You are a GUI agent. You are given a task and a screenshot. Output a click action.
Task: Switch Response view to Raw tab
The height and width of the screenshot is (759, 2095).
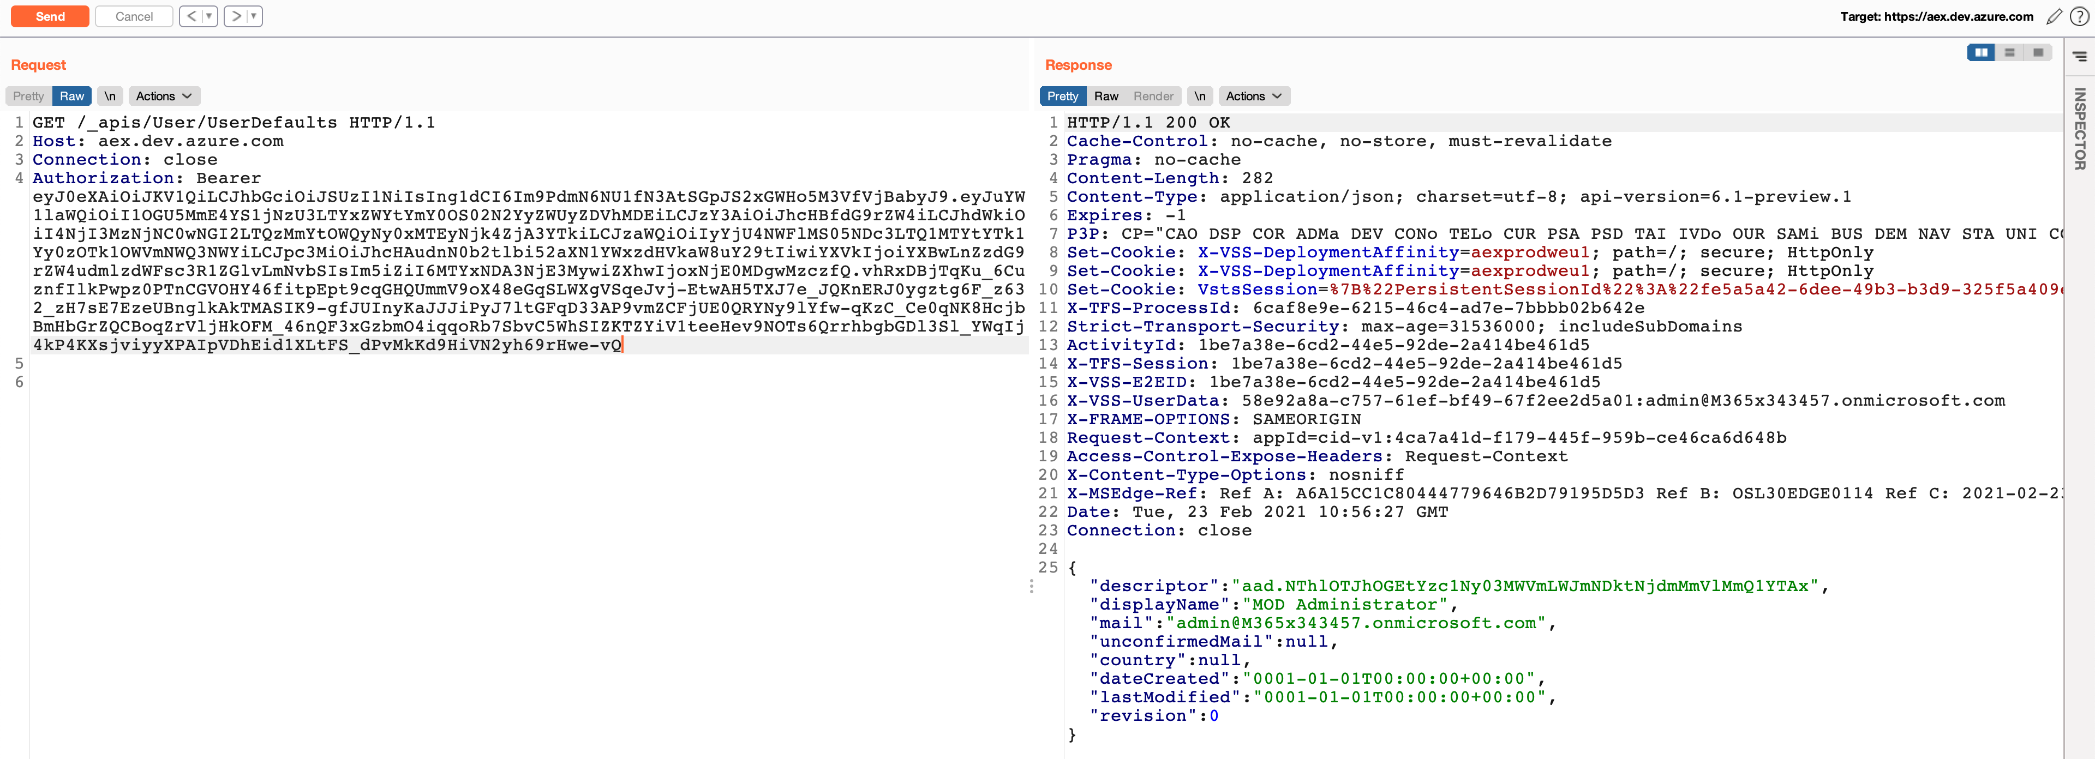pos(1106,96)
